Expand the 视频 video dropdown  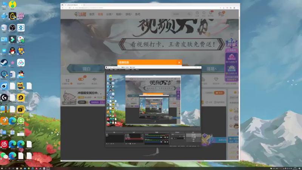tap(119, 14)
